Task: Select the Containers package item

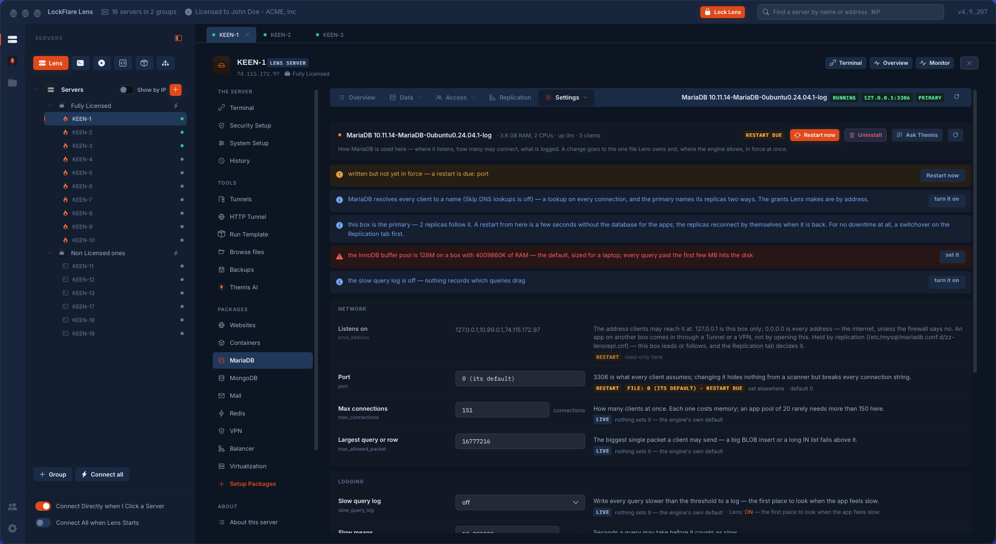Action: pos(262,343)
